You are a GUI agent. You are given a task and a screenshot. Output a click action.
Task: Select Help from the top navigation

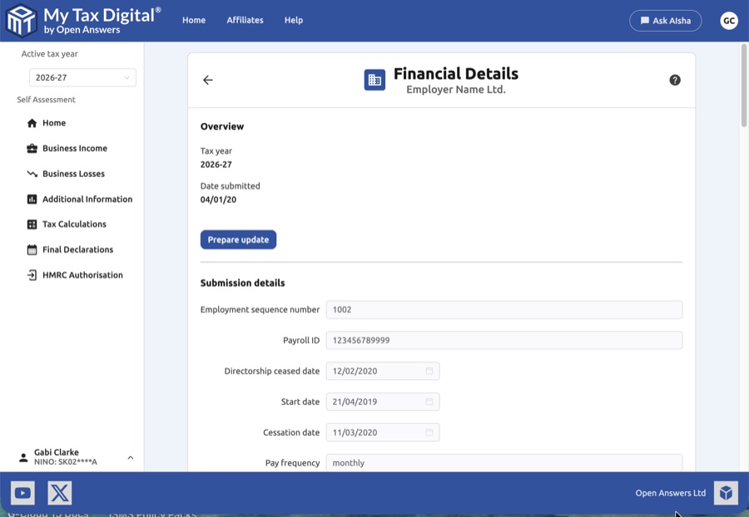coord(293,20)
